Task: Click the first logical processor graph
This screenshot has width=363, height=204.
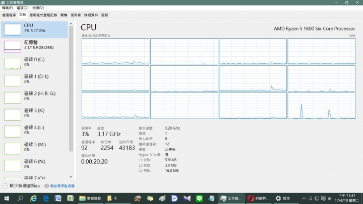Action: [x=115, y=51]
